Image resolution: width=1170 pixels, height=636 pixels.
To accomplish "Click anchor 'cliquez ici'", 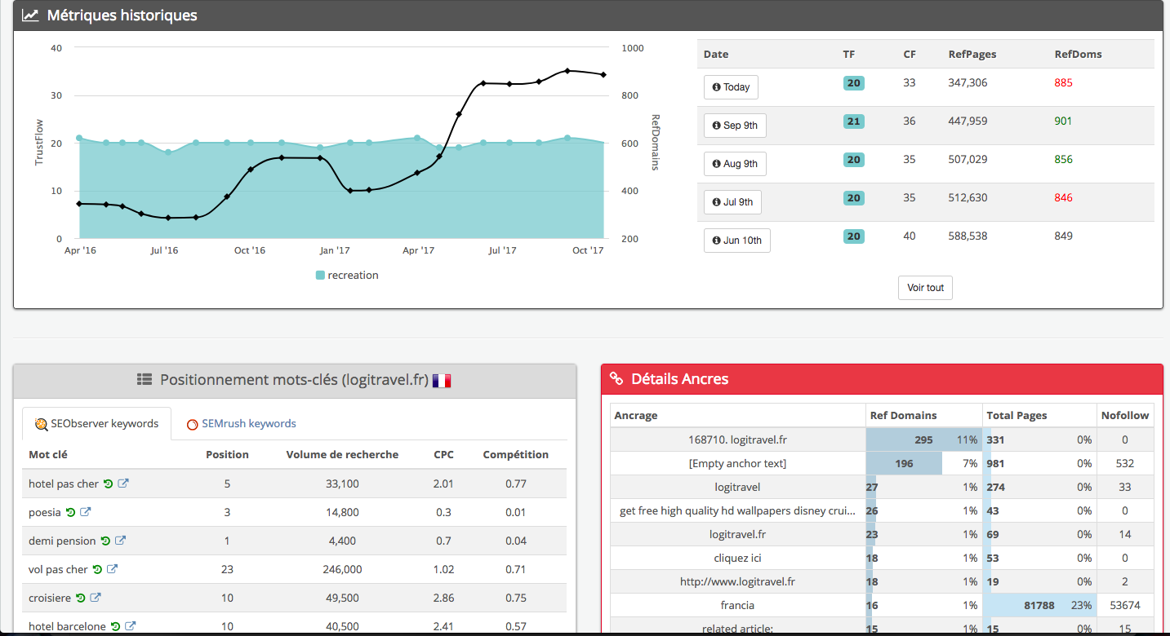I will pos(737,559).
